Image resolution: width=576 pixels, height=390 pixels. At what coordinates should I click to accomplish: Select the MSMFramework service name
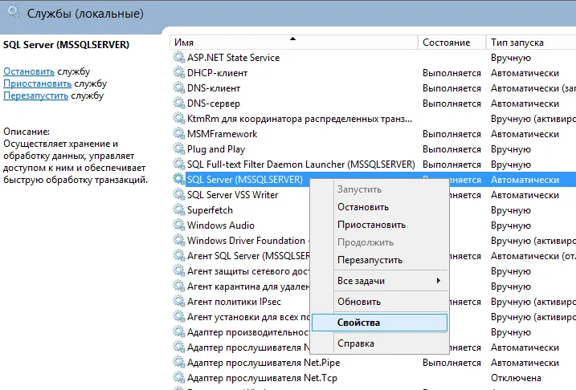pyautogui.click(x=222, y=134)
